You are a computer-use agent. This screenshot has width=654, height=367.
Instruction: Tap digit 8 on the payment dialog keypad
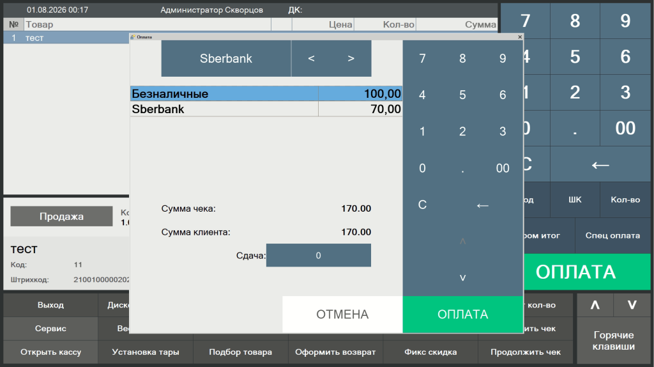[462, 58]
